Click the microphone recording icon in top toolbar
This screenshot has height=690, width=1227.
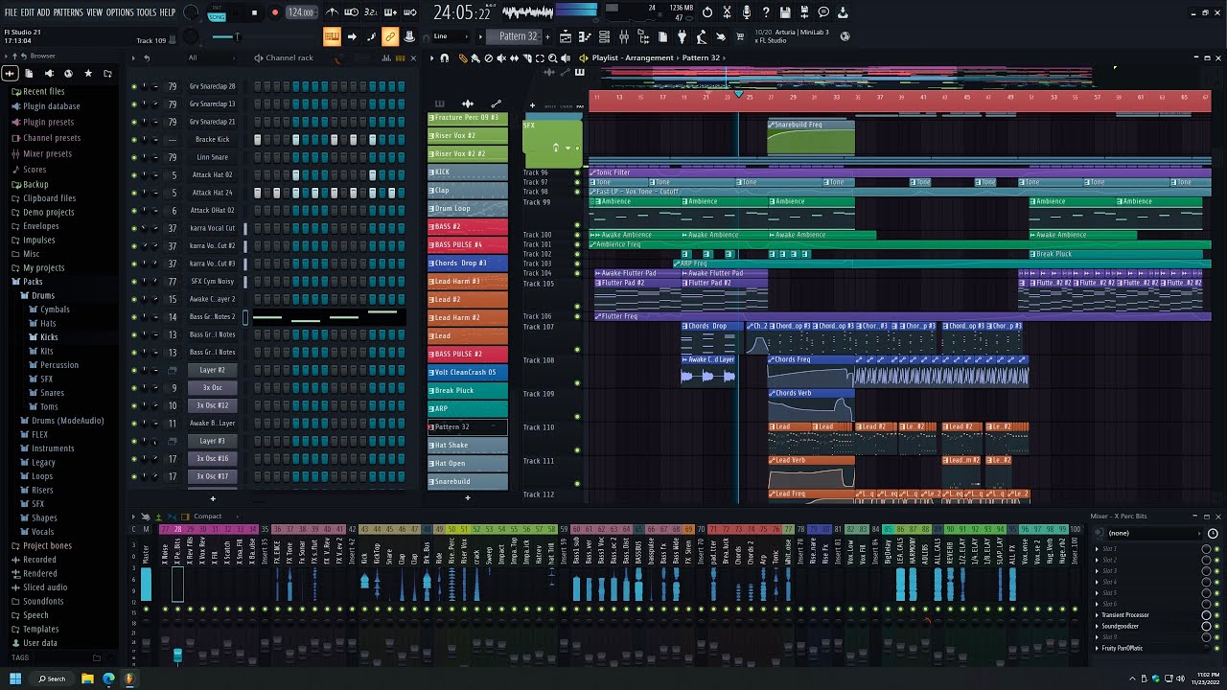[746, 12]
